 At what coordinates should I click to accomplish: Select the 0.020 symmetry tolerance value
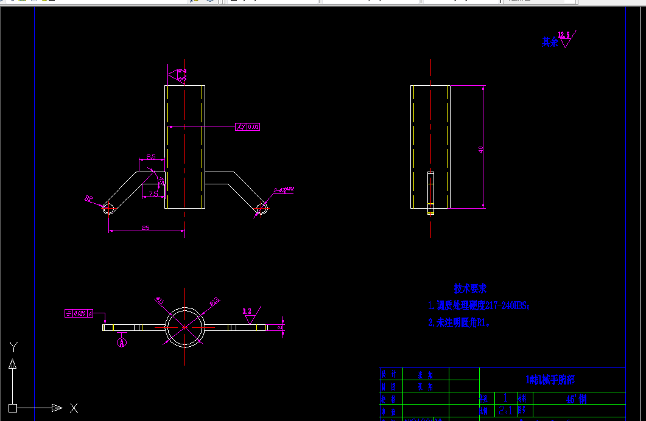pos(80,313)
